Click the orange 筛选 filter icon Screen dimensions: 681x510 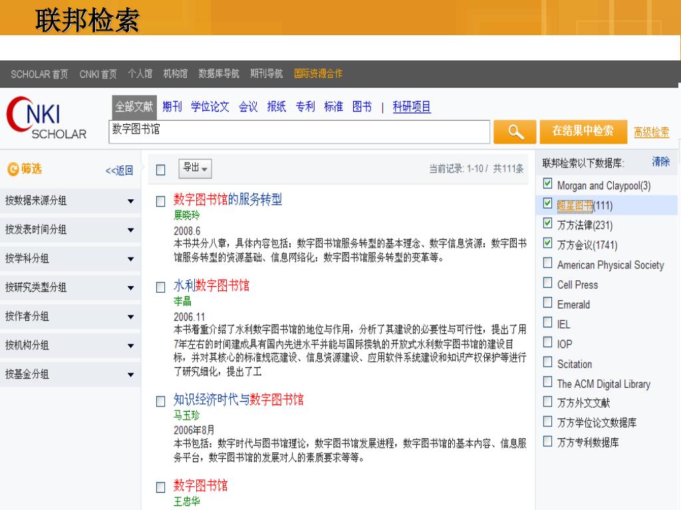tap(13, 169)
